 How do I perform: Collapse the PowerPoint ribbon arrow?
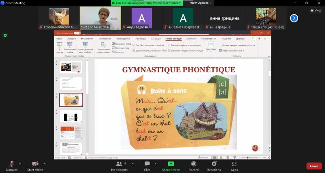(269, 56)
